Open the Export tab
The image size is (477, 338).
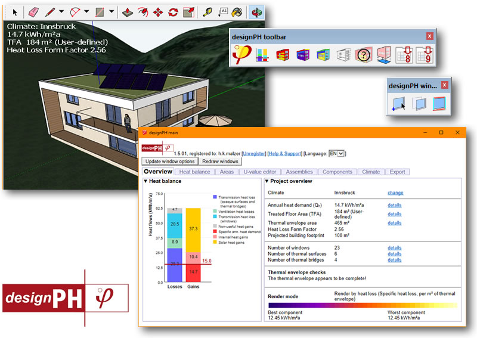[x=397, y=172]
